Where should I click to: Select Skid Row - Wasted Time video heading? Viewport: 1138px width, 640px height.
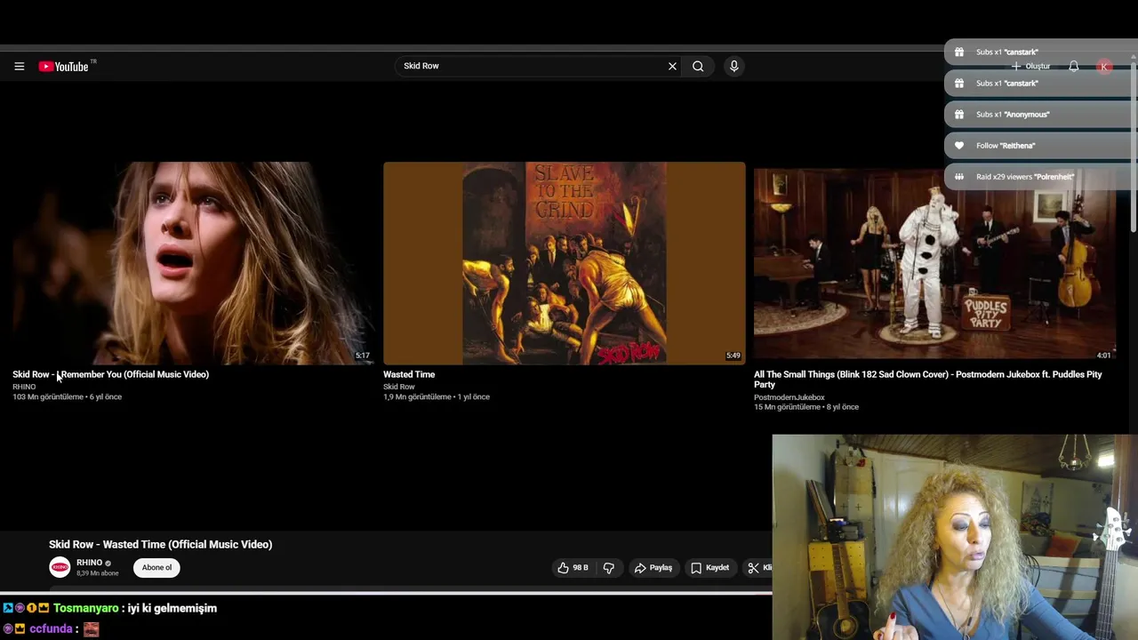point(160,544)
